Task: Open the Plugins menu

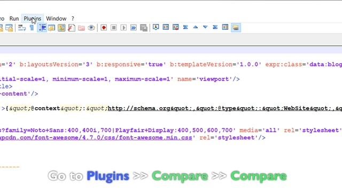Action: [x=32, y=19]
